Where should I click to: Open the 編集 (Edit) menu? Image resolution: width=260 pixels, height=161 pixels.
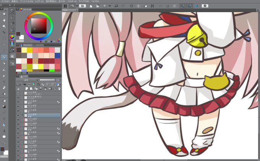(x=15, y=1)
